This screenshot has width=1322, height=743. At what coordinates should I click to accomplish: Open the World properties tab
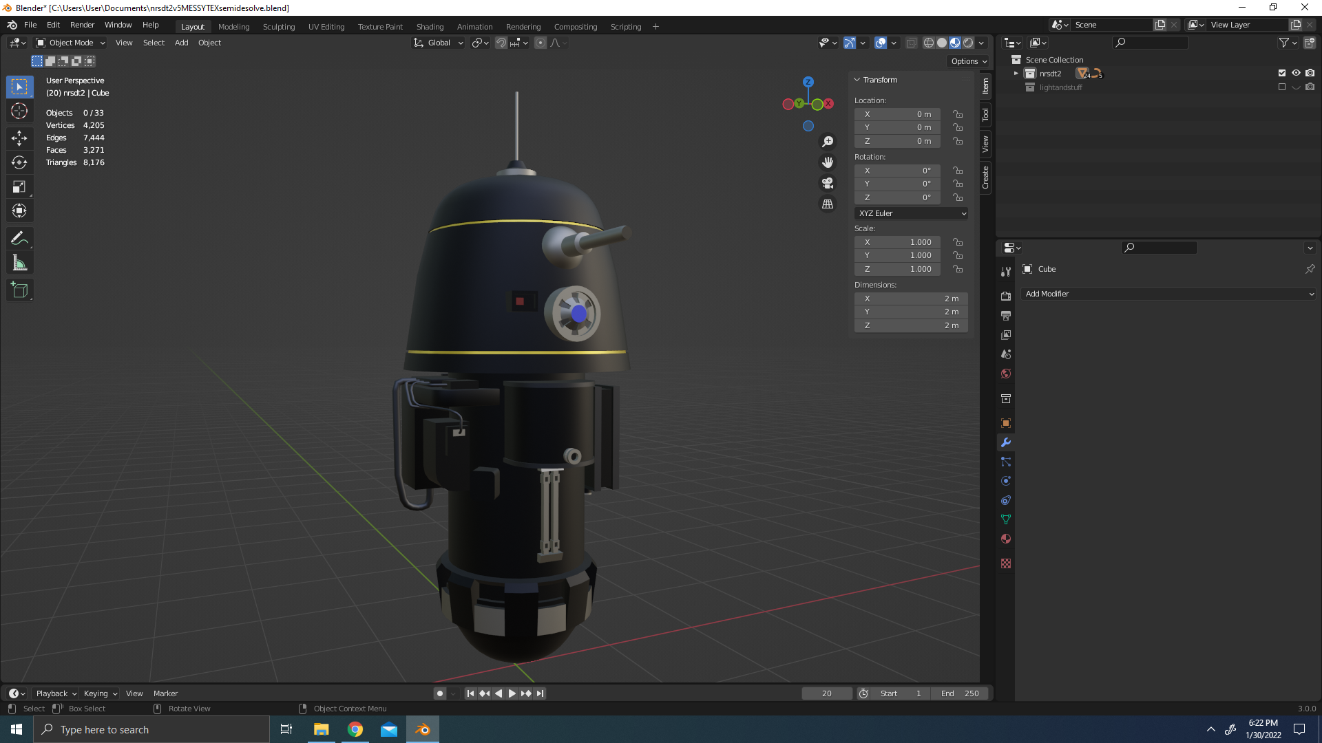[1006, 374]
